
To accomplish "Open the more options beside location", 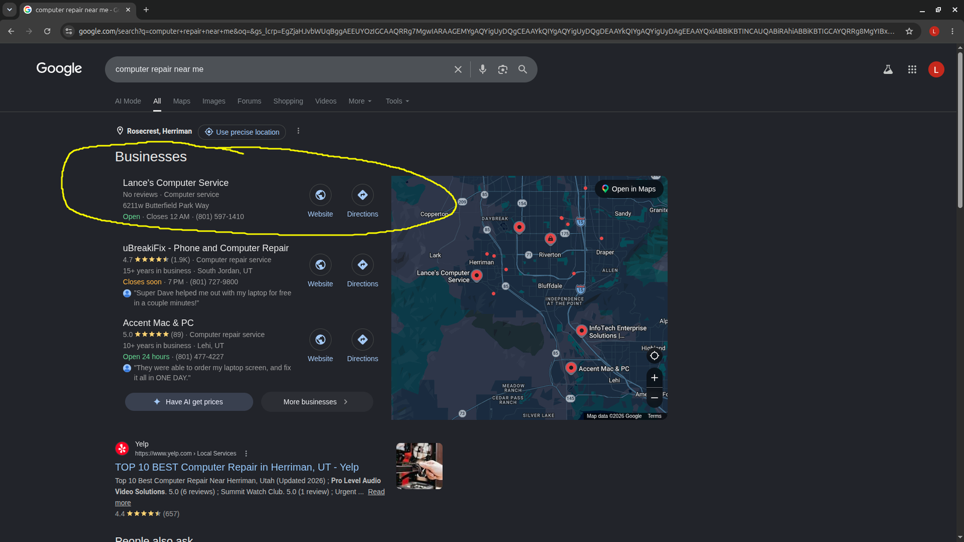I will (298, 131).
